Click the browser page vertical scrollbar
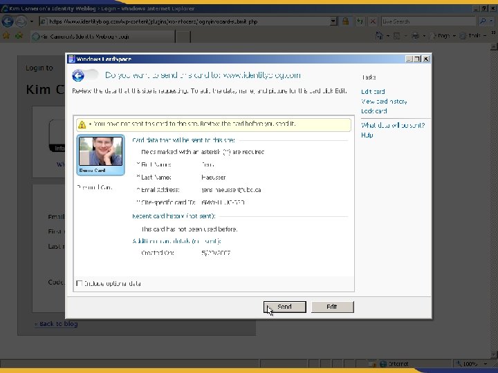This screenshot has height=373, width=498. click(494, 200)
